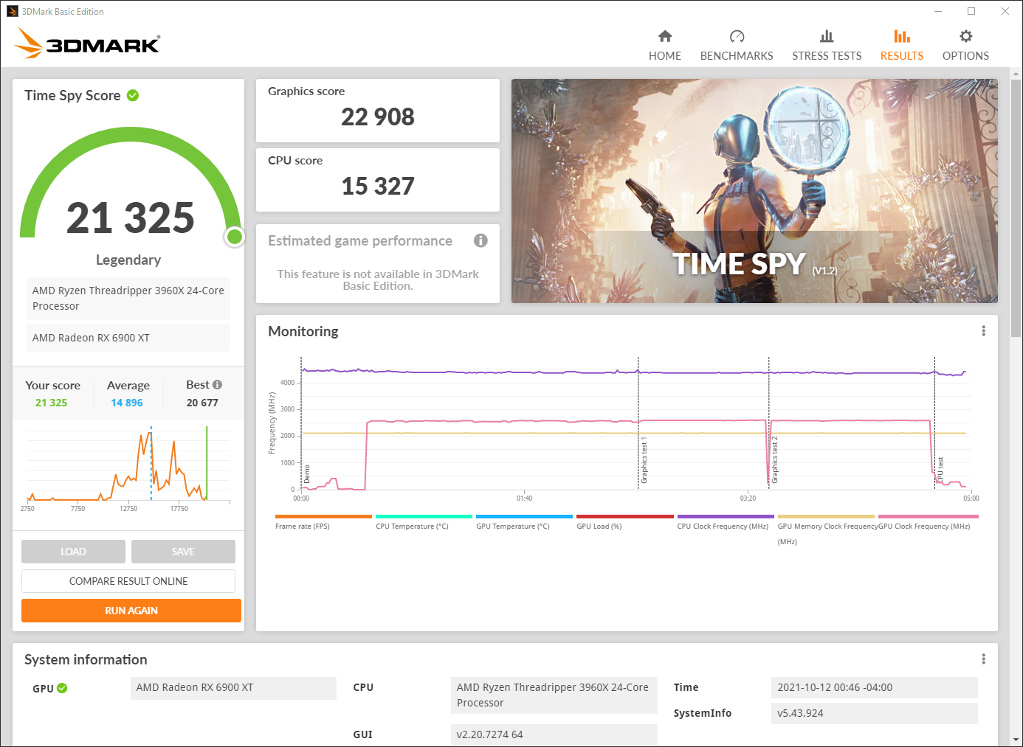Click scrollbar down arrow at bottom right
The image size is (1023, 747).
click(x=1016, y=740)
